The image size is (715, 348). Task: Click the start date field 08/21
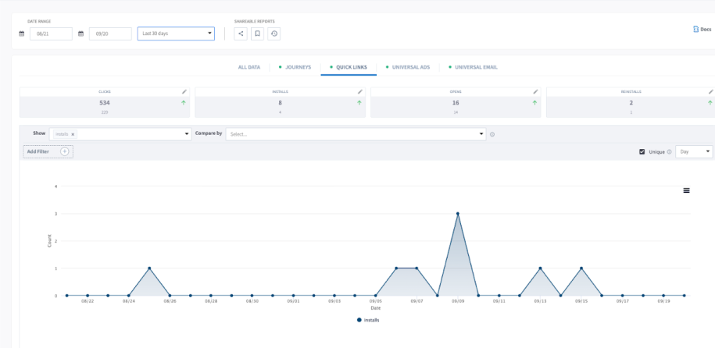click(x=50, y=34)
